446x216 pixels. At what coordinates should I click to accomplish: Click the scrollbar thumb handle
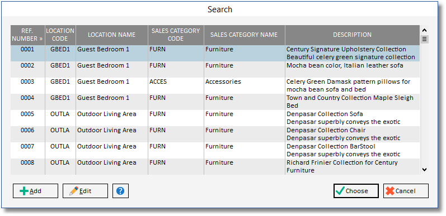(x=424, y=39)
